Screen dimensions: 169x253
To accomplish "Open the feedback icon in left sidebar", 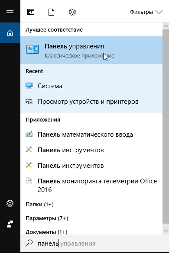I will click(x=10, y=224).
